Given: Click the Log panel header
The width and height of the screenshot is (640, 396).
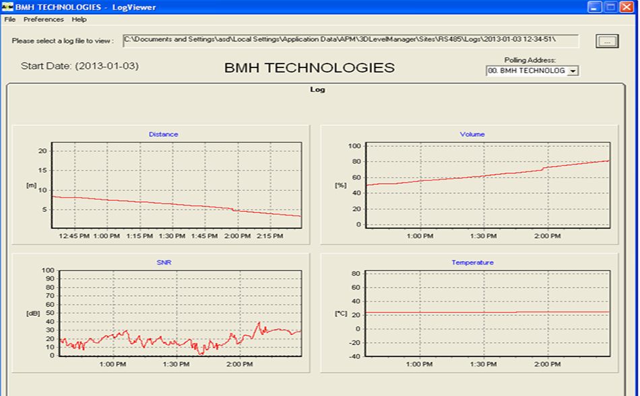Looking at the screenshot, I should (x=317, y=90).
